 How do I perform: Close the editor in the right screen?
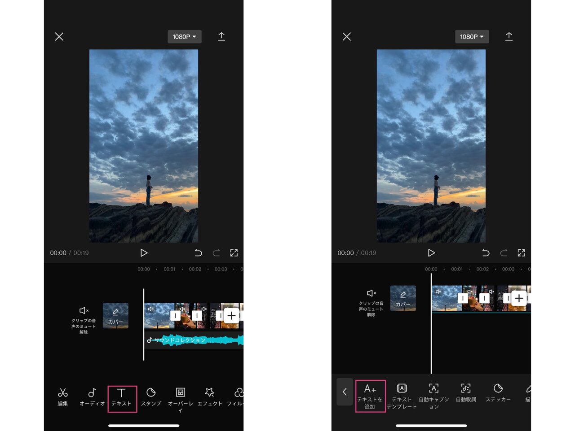347,37
